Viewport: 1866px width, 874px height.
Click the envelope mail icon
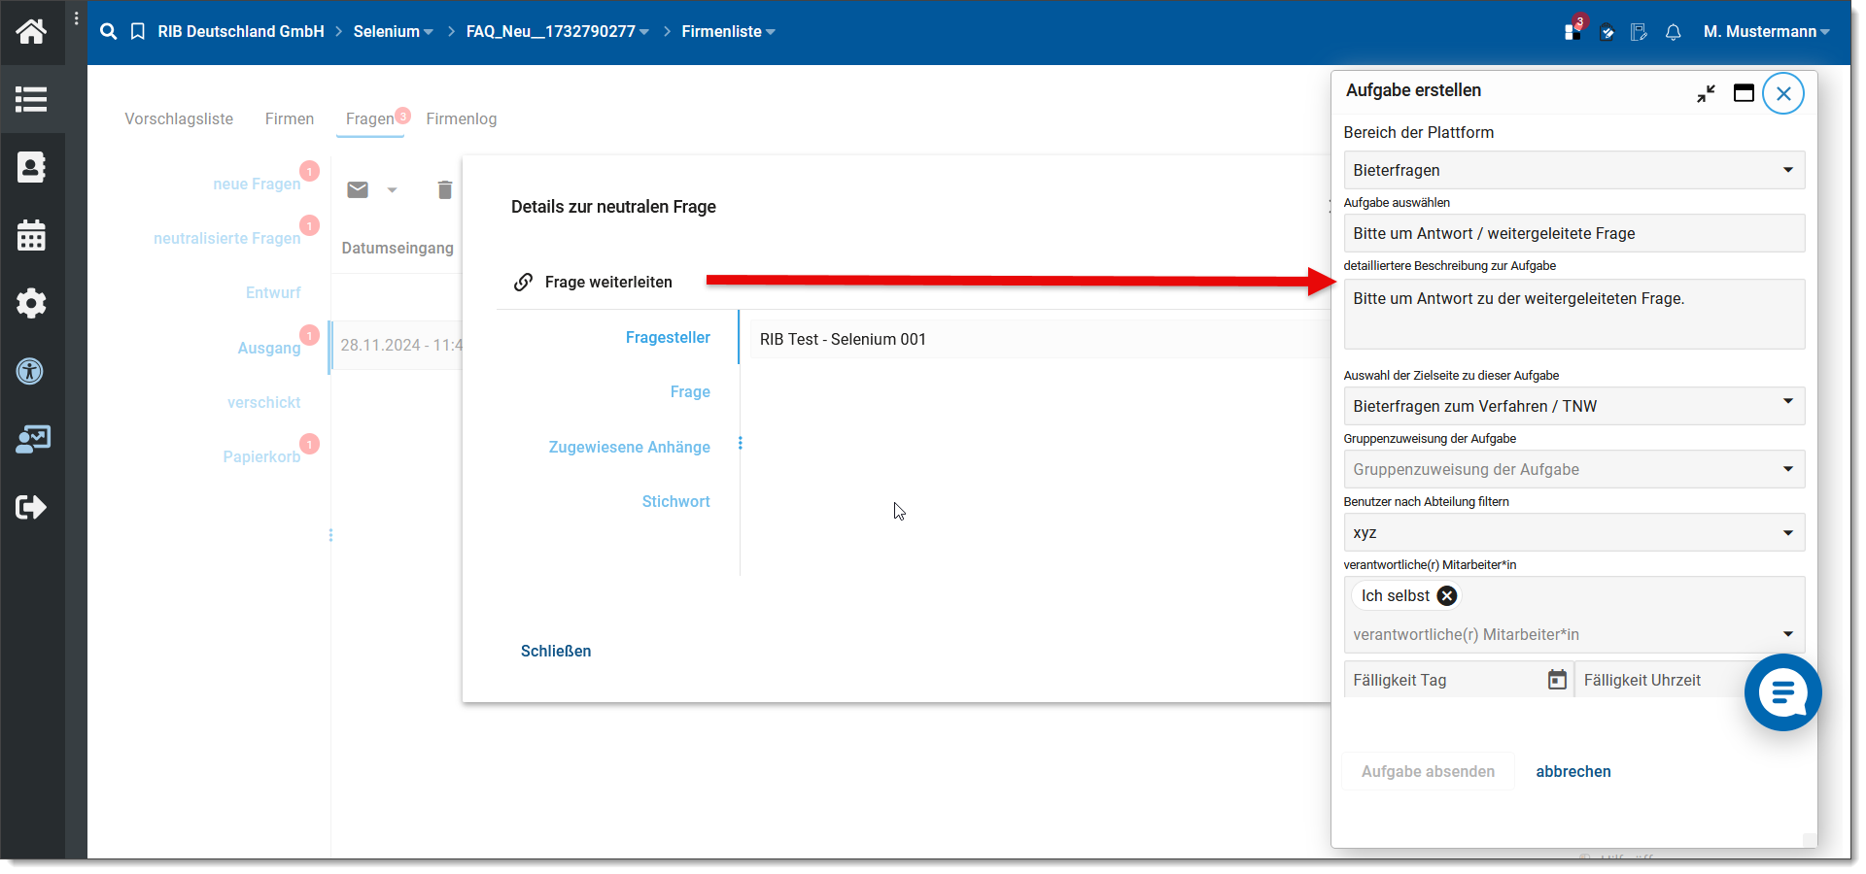click(x=358, y=189)
